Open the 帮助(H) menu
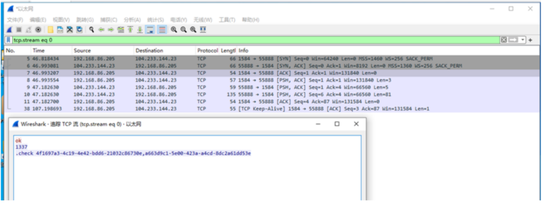Image resolution: width=544 pixels, height=204 pixels. click(x=250, y=20)
